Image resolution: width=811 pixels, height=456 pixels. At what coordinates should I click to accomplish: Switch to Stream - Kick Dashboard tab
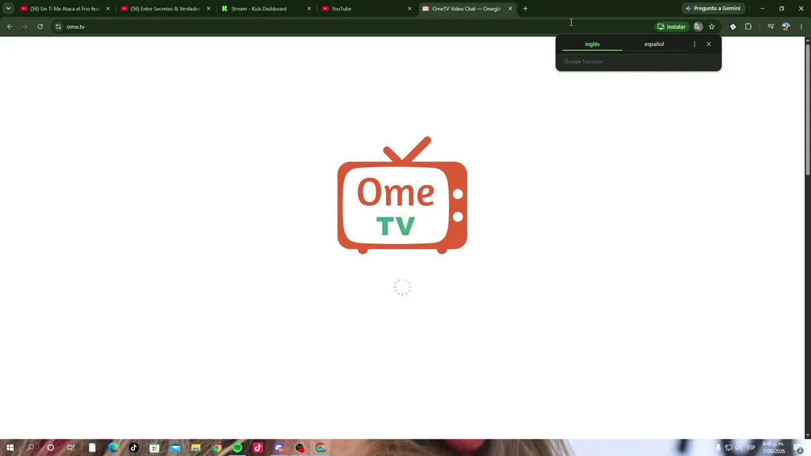click(266, 9)
